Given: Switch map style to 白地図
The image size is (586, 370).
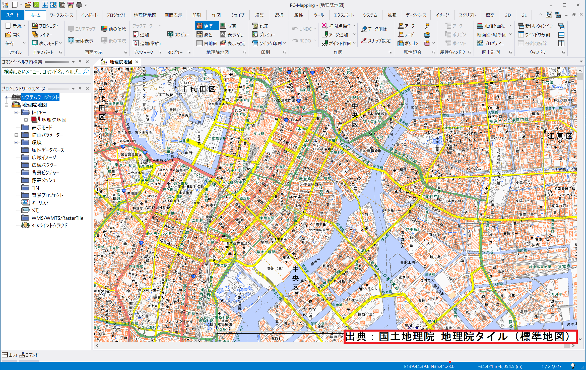Looking at the screenshot, I should (x=207, y=43).
